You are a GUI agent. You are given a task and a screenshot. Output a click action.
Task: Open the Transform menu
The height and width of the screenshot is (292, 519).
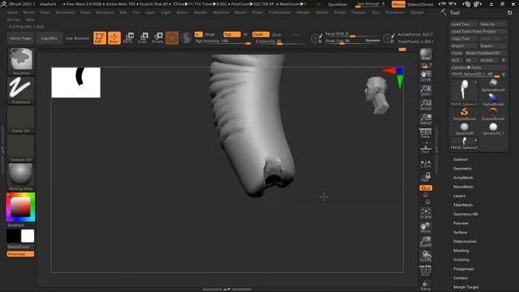pyautogui.click(x=395, y=12)
